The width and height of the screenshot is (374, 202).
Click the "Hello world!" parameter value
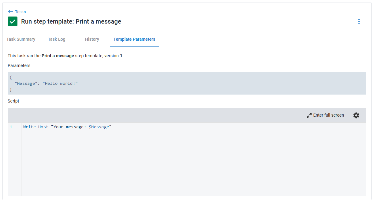pos(60,83)
